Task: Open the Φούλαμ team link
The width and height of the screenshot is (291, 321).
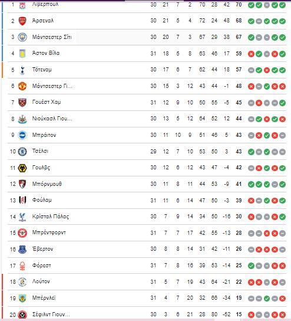Action: point(42,200)
